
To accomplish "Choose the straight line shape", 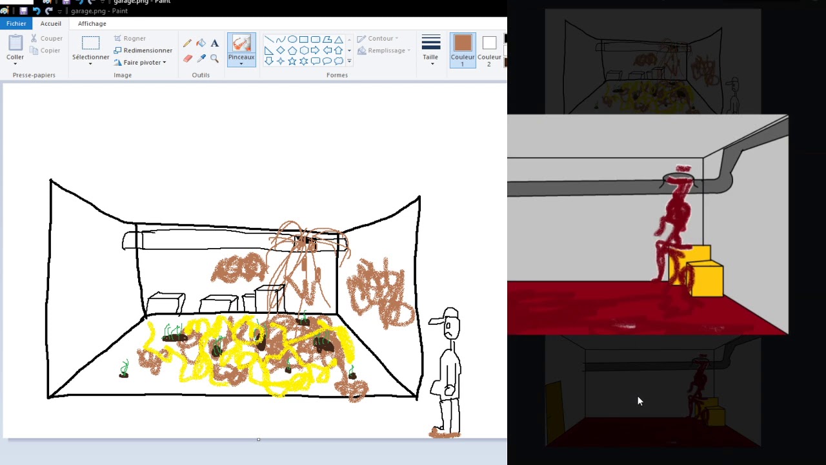I will (x=268, y=39).
